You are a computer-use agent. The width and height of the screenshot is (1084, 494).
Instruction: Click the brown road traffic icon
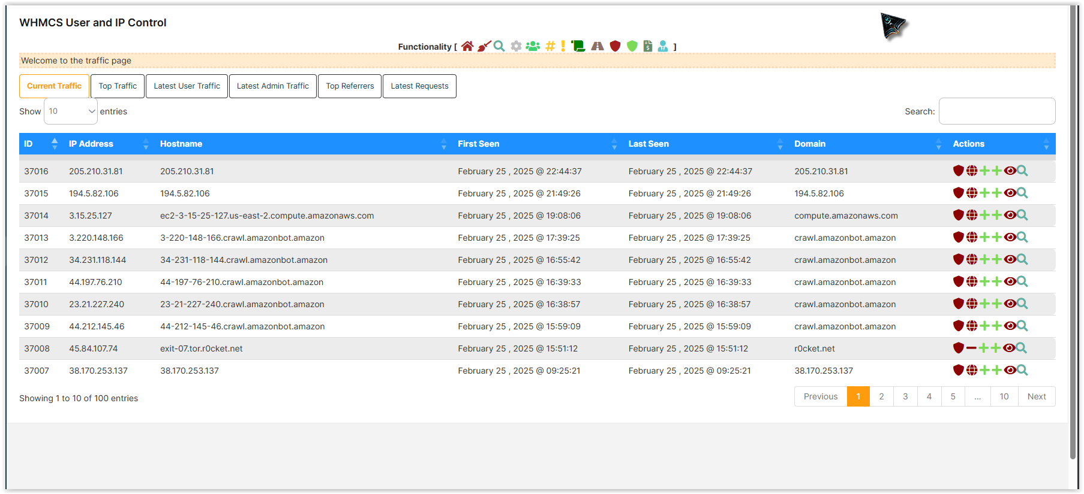tap(597, 46)
